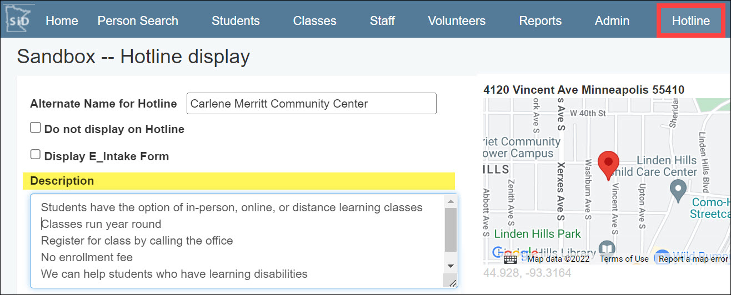Image resolution: width=731 pixels, height=295 pixels.
Task: Open the Reports menu
Action: (x=540, y=21)
